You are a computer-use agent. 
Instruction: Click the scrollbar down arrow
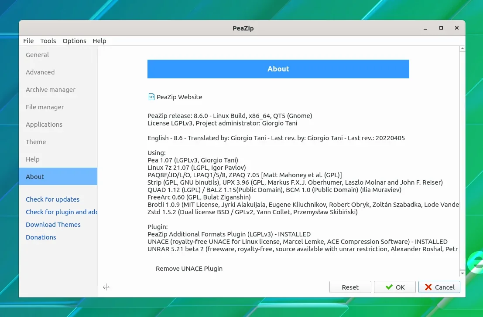tap(462, 273)
